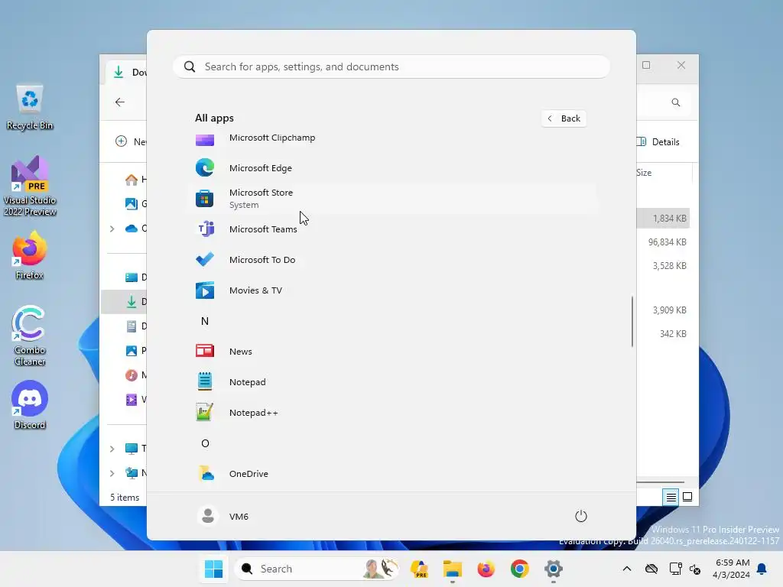Focus the Start menu search field
783x587 pixels.
pos(391,67)
